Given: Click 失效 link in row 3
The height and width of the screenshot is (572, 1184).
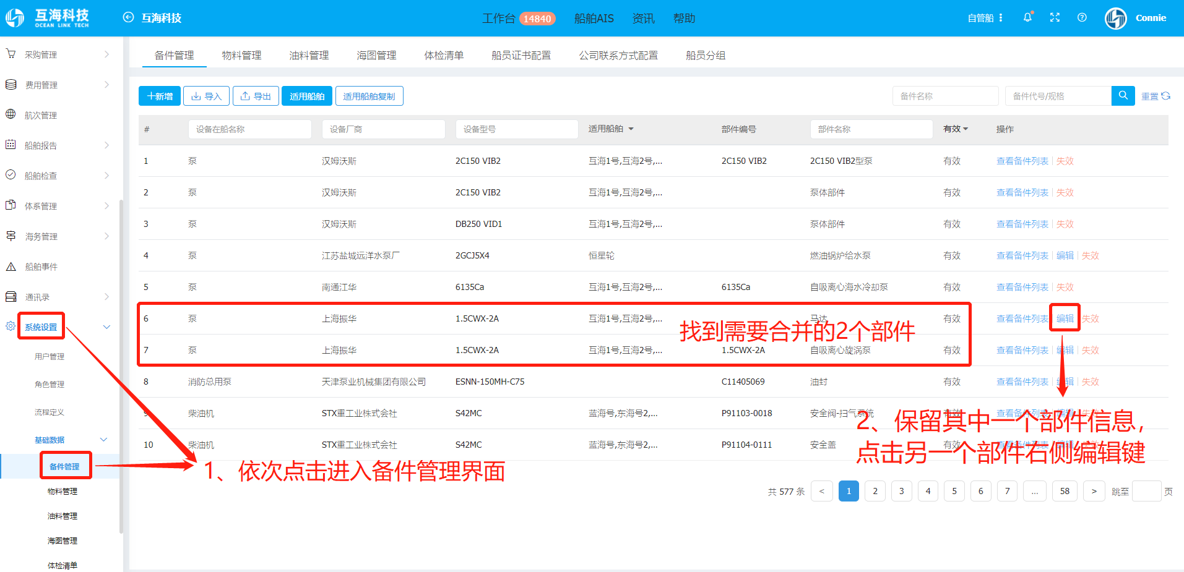Looking at the screenshot, I should pyautogui.click(x=1065, y=224).
